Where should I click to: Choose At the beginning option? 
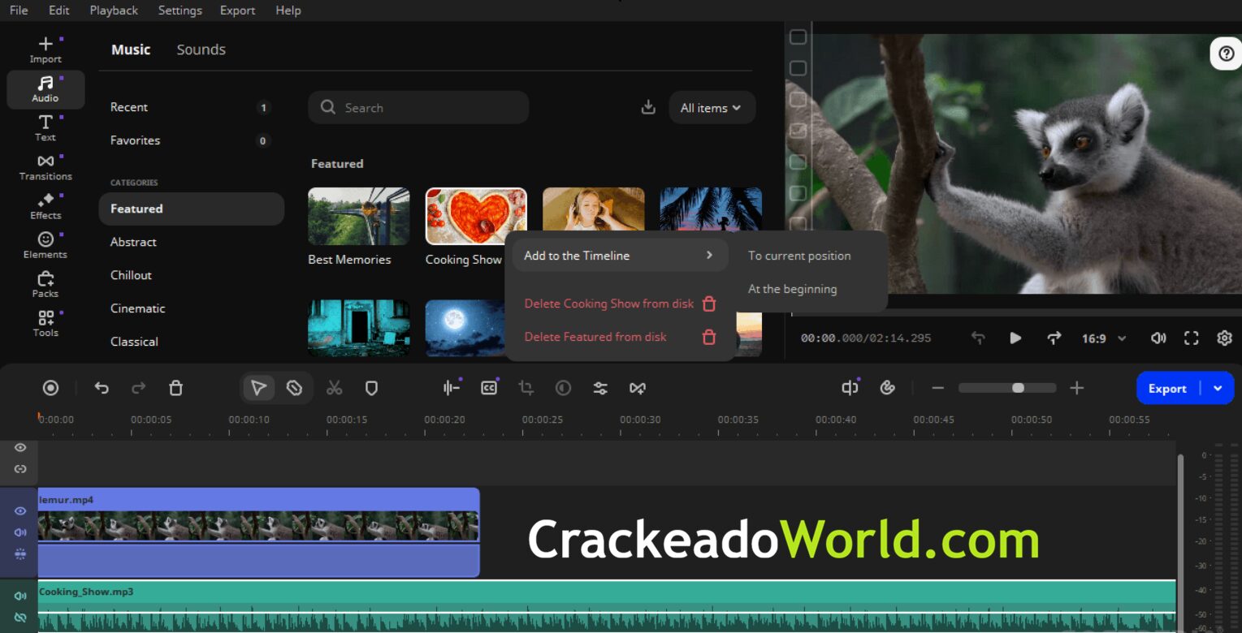(792, 289)
